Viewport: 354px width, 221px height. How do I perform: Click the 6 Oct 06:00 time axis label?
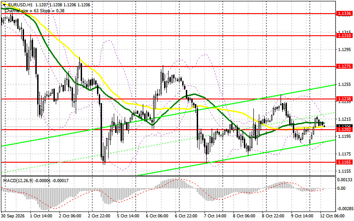(x=157, y=216)
